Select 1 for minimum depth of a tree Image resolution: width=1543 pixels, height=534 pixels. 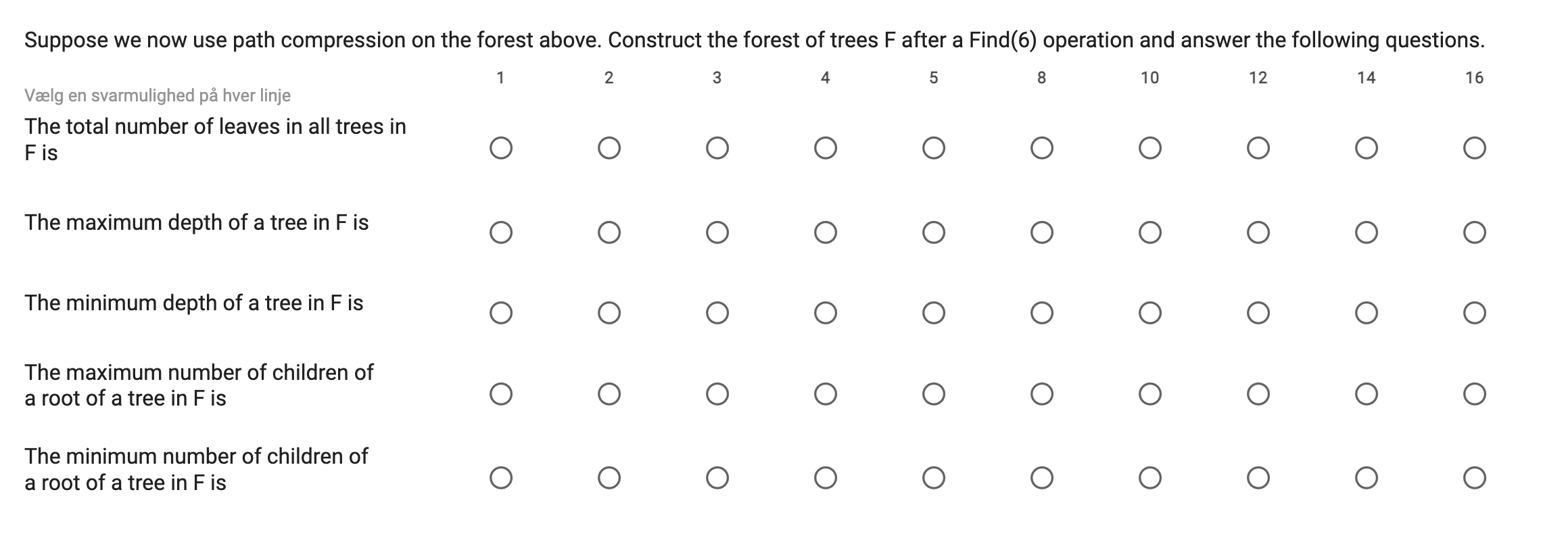pos(500,311)
